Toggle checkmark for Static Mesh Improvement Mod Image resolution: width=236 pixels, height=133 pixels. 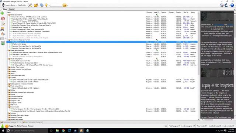pyautogui.click(x=11, y=61)
